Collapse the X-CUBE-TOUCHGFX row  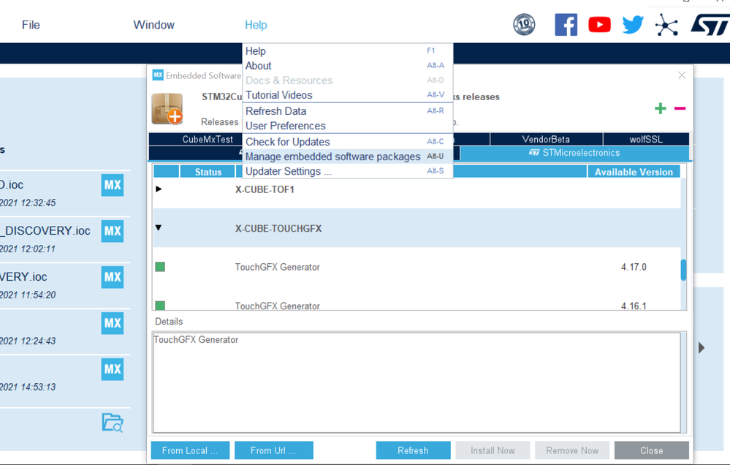tap(159, 228)
